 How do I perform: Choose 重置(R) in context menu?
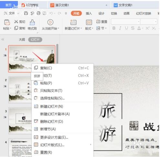62,152
